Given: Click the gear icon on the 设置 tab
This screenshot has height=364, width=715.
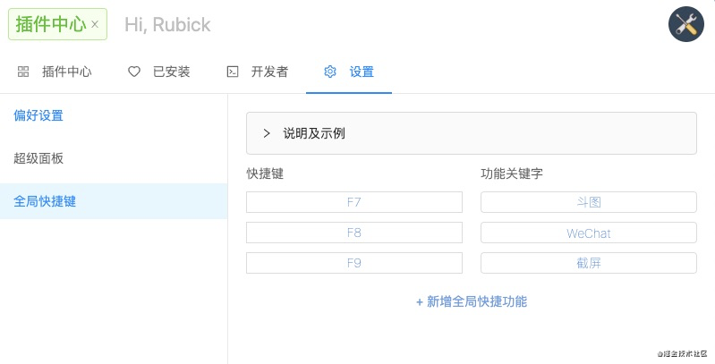Looking at the screenshot, I should (329, 72).
